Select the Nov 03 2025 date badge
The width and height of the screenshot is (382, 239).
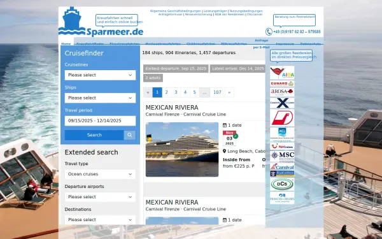point(229,138)
